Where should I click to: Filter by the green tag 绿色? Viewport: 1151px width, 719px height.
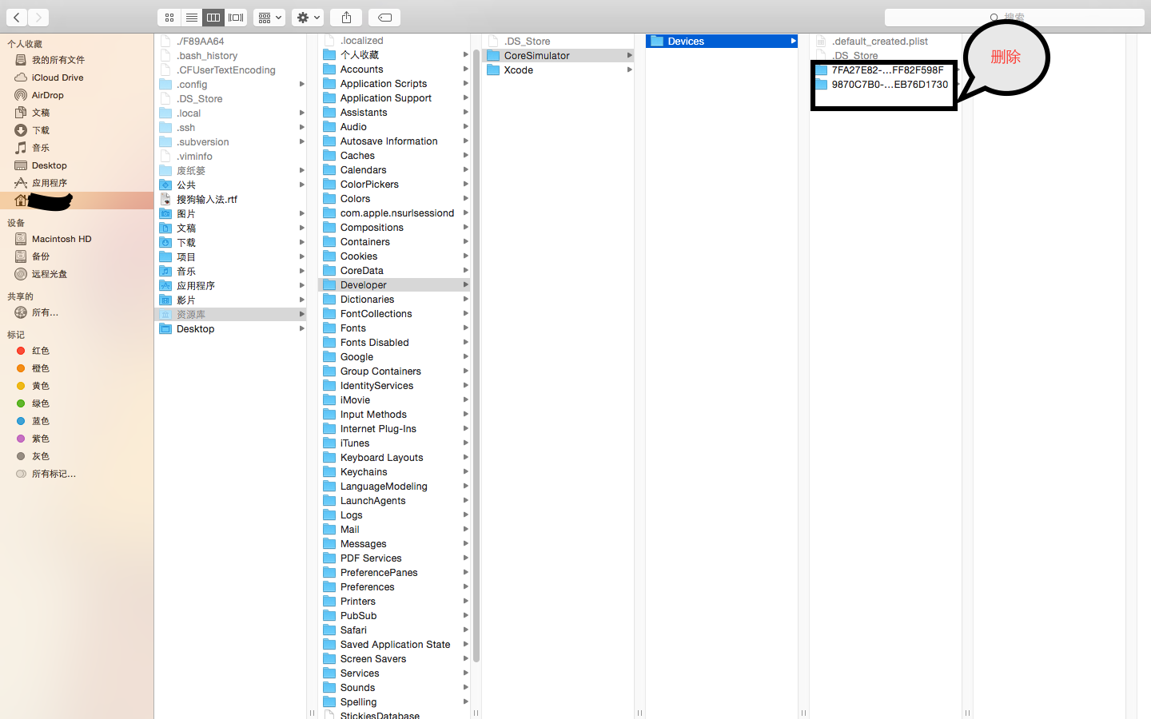pos(77,403)
